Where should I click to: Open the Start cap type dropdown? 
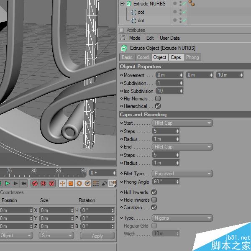[x=182, y=123]
